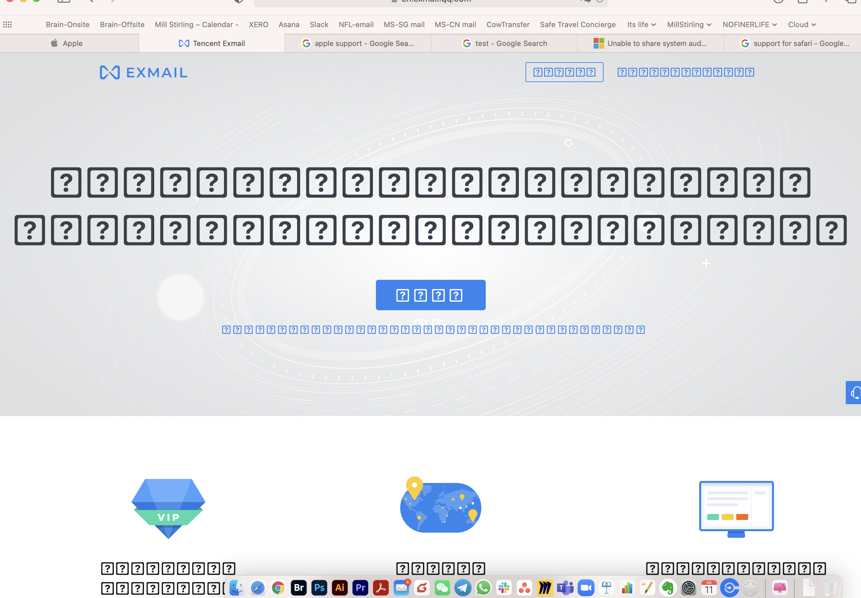Click the outlined button beside EXMAIL header link

tap(564, 72)
